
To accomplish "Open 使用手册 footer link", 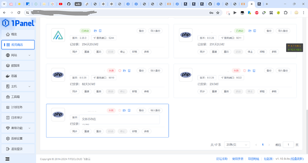I will click(237, 159).
